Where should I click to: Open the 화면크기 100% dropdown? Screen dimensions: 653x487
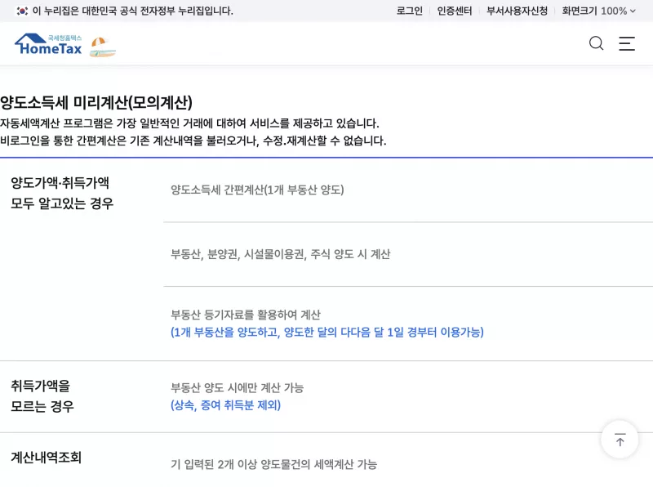coord(598,11)
